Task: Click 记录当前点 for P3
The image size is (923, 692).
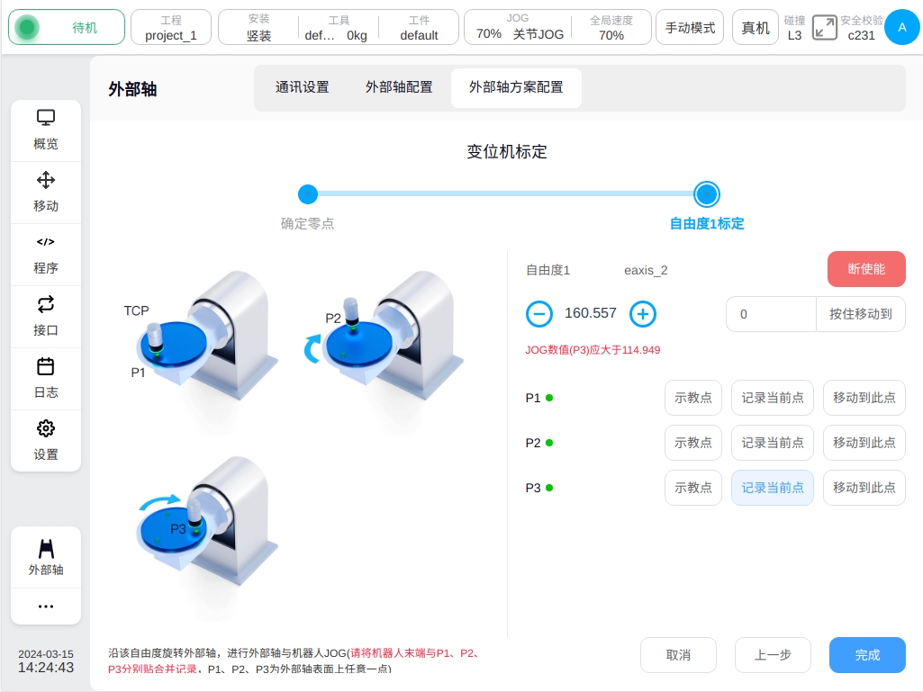Action: click(773, 488)
